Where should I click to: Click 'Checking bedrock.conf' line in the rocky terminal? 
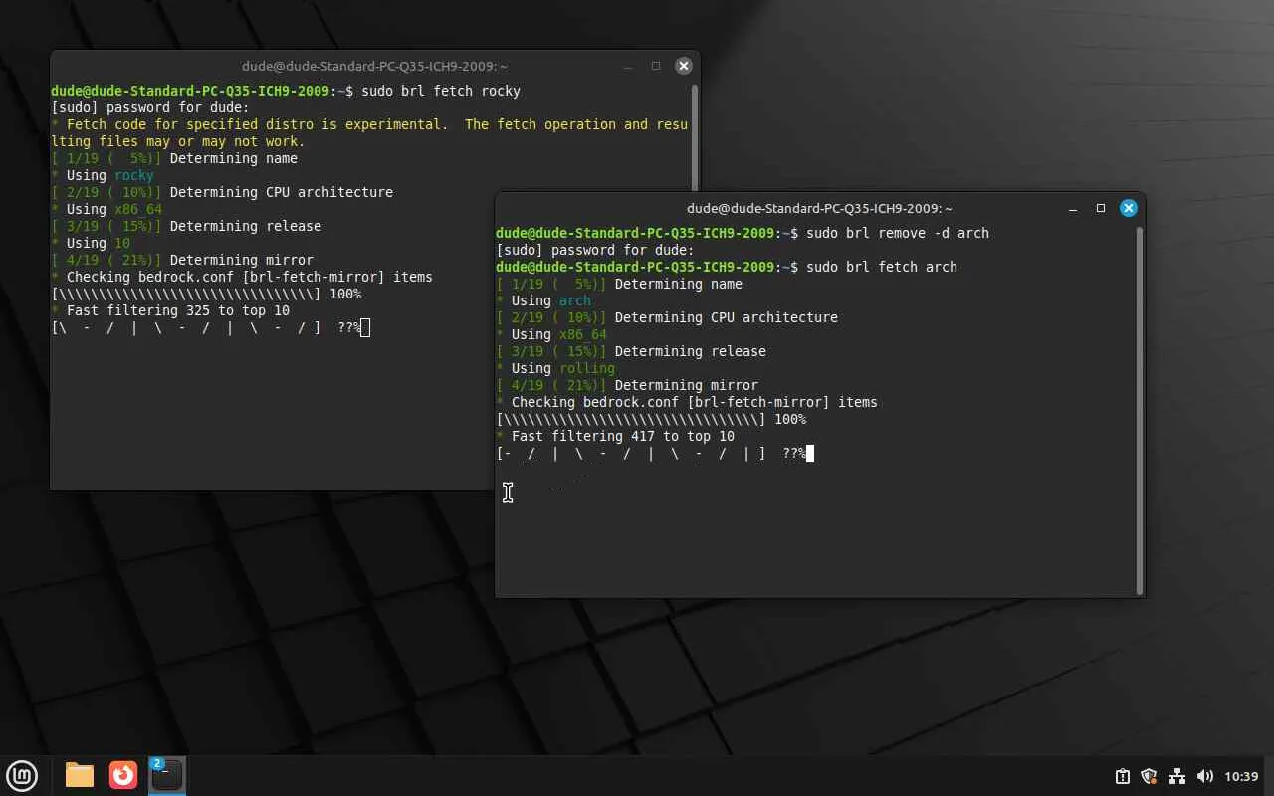click(x=242, y=277)
